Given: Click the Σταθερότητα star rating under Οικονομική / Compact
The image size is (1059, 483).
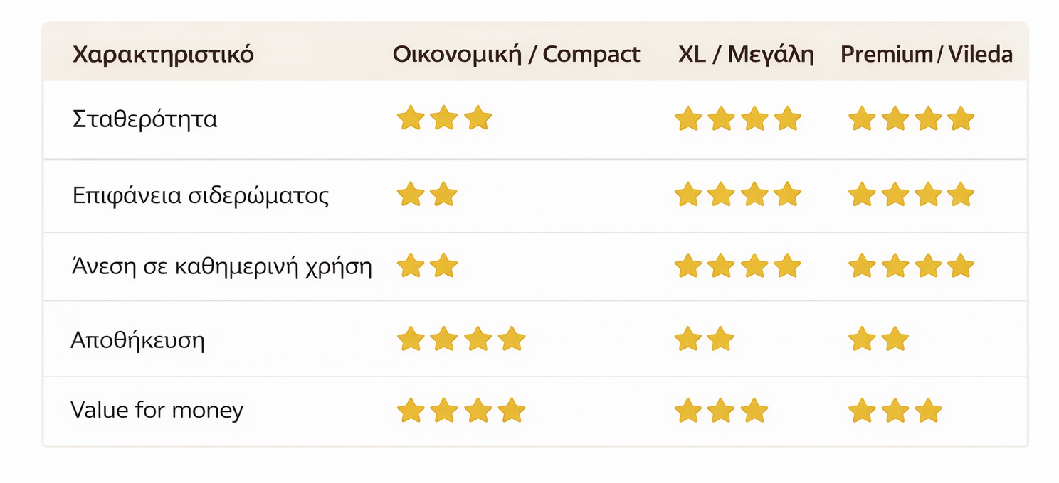Looking at the screenshot, I should (x=444, y=118).
